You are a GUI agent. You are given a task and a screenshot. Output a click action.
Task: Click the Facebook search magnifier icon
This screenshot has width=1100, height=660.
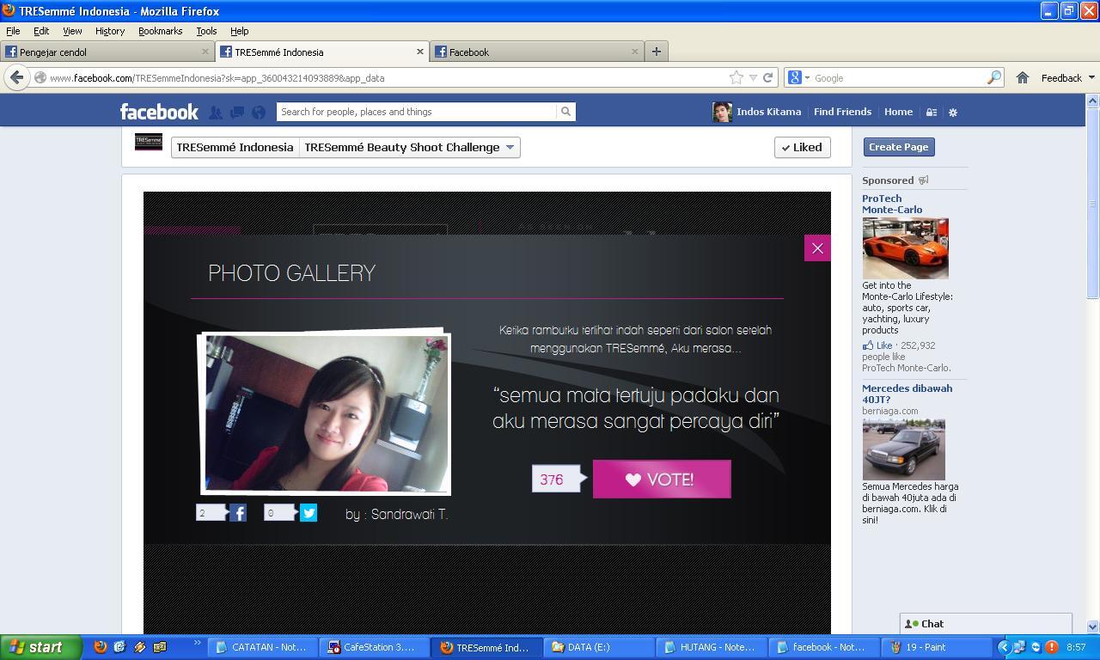coord(565,112)
